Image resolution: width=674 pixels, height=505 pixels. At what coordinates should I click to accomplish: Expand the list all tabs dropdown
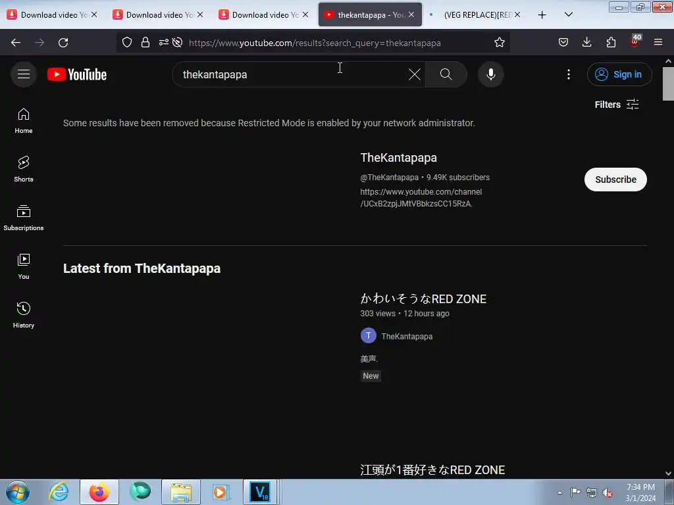[x=568, y=15]
